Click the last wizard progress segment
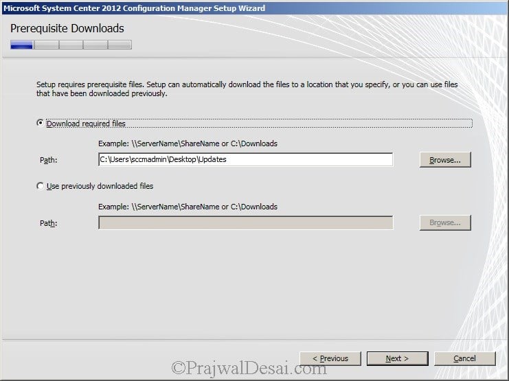This screenshot has height=381, width=509. [x=120, y=45]
